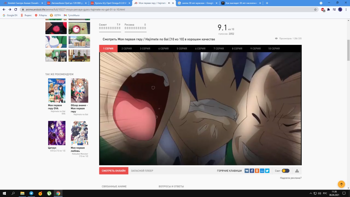
Task: Open the Цитрус recommendation poster
Action: pyautogui.click(x=57, y=133)
